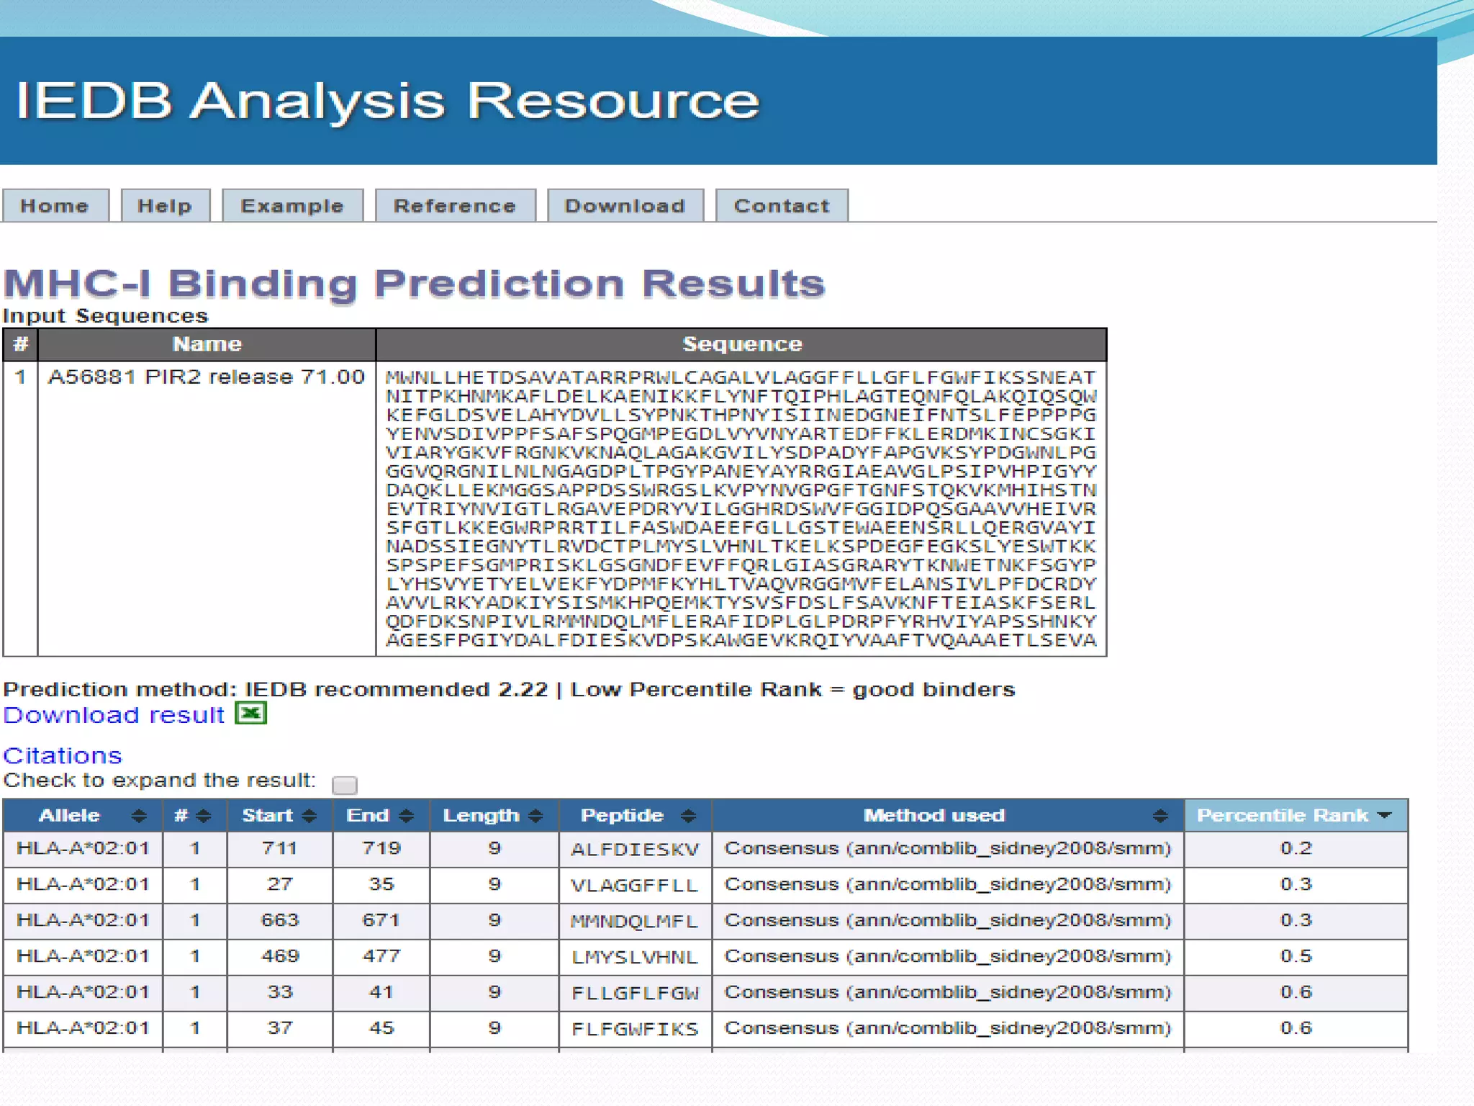
Task: Open the Help tab
Action: [x=165, y=206]
